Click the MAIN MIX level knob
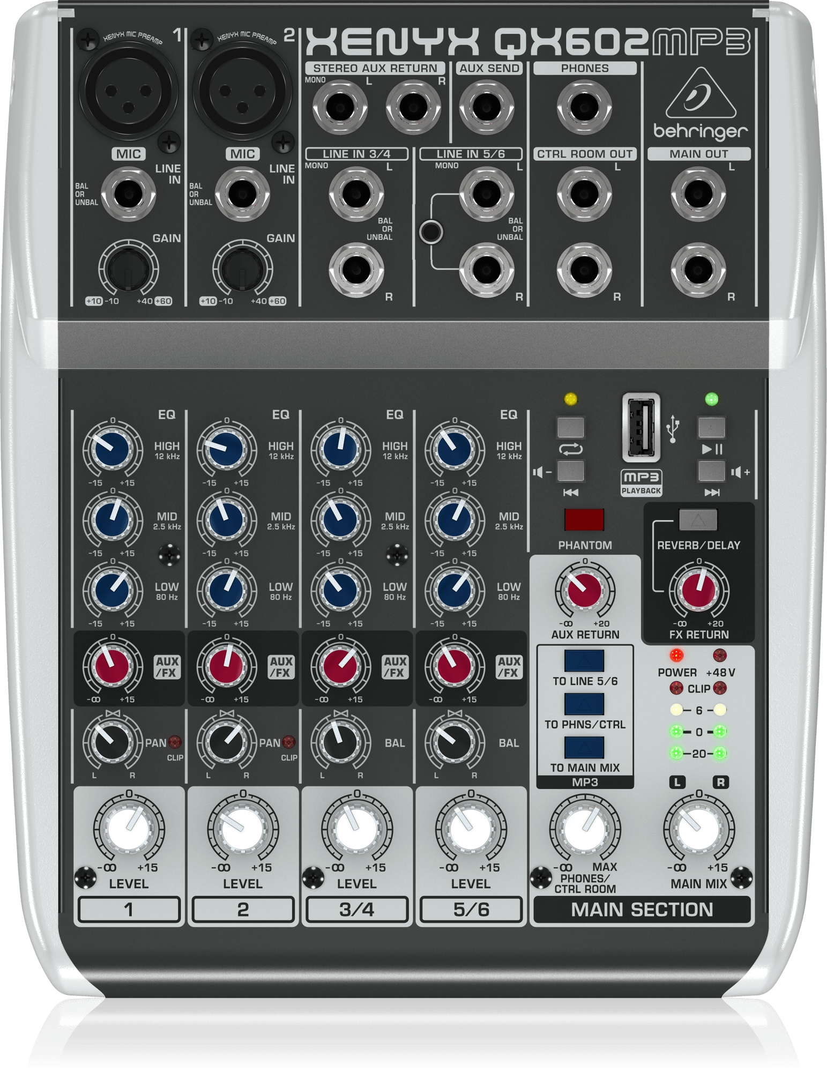The height and width of the screenshot is (1072, 827). 698,828
